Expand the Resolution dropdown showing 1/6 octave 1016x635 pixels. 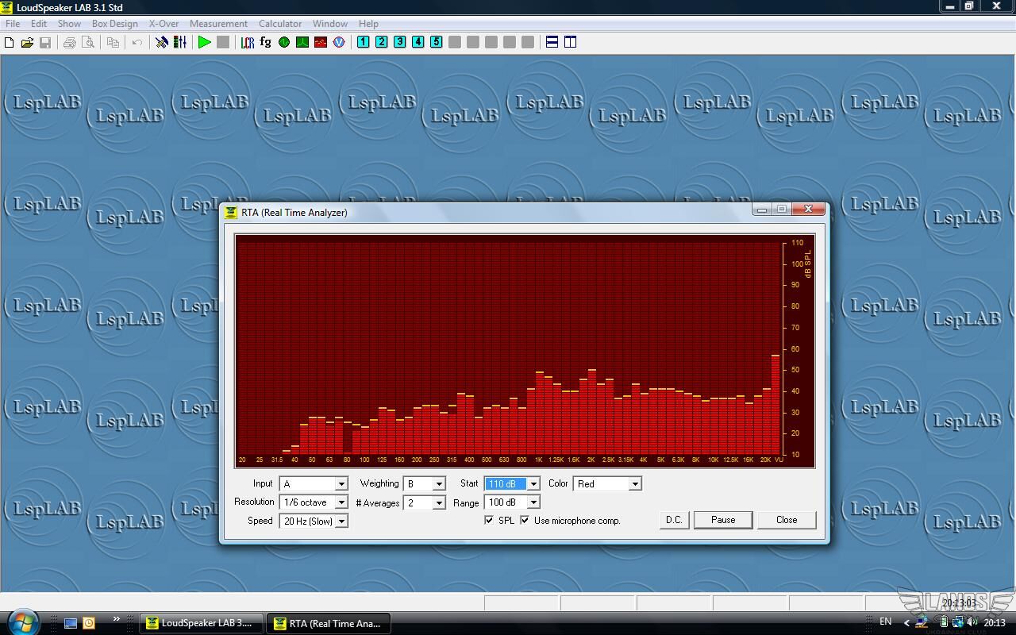[341, 502]
